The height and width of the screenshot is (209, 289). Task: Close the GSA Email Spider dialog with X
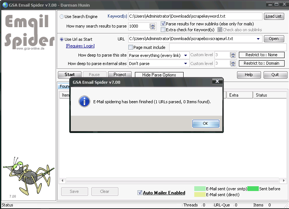[217, 81]
